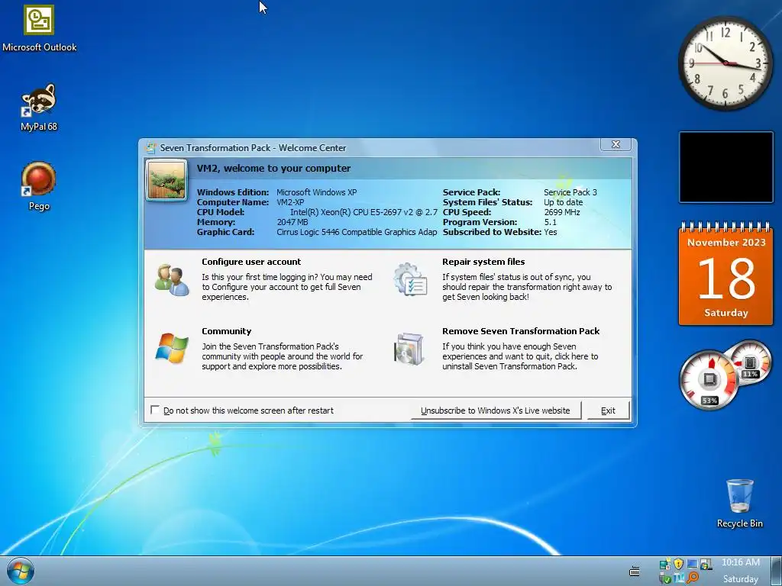This screenshot has width=782, height=586.
Task: Click the network computers tray icon
Action: [x=665, y=564]
